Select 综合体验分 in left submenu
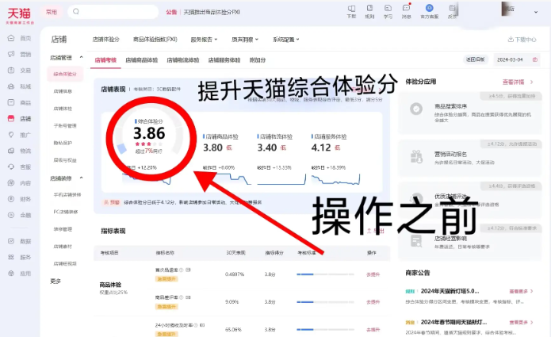 point(65,75)
